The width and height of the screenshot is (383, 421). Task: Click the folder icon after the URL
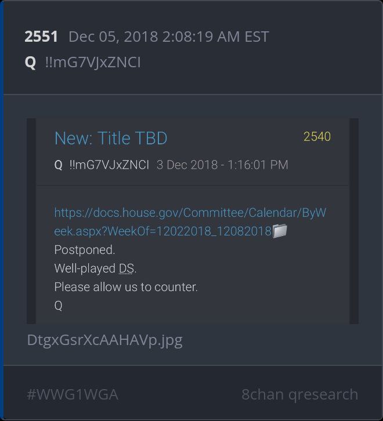point(280,231)
